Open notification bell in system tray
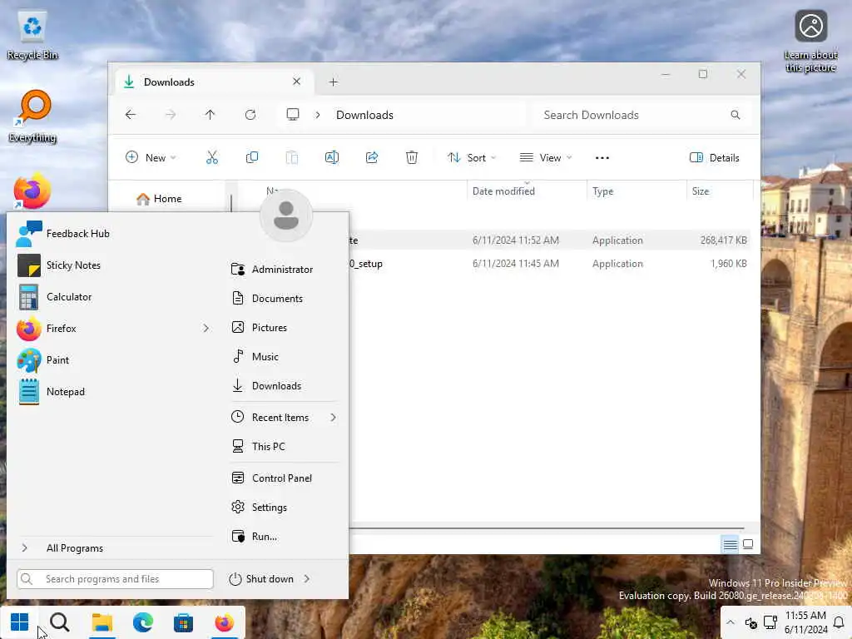The height and width of the screenshot is (639, 852). (839, 622)
